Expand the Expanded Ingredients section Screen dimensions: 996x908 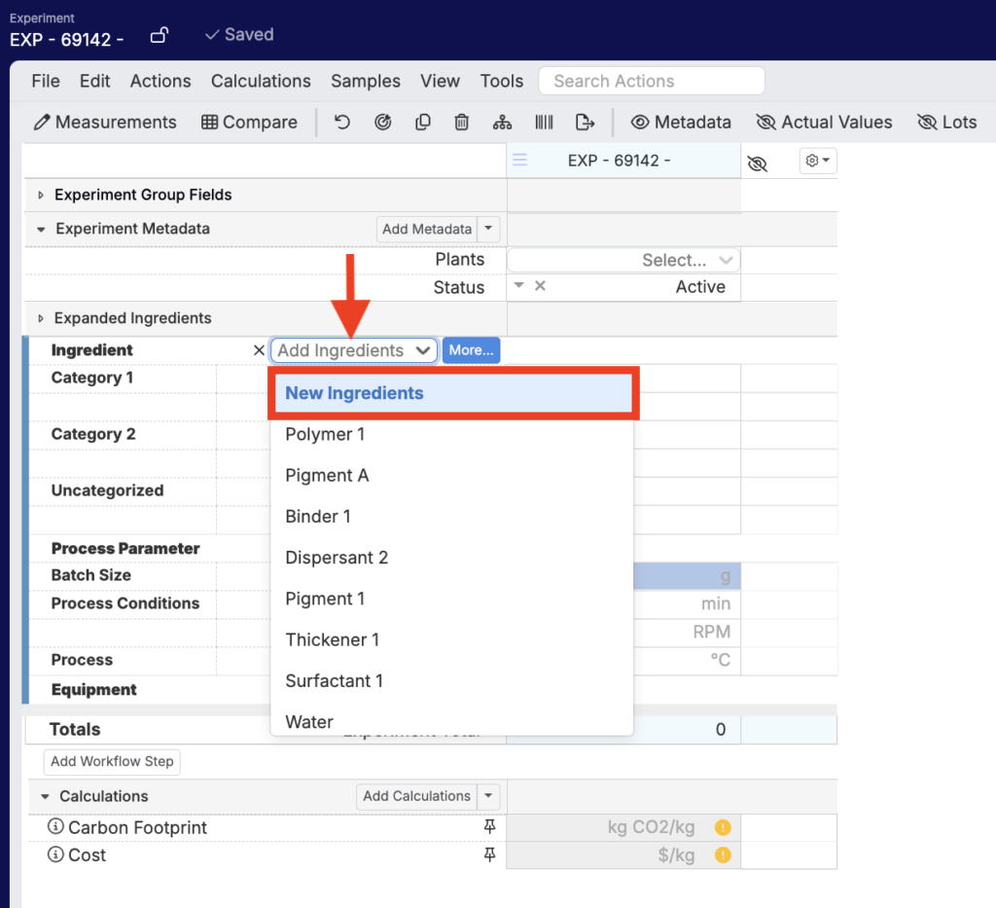[41, 317]
